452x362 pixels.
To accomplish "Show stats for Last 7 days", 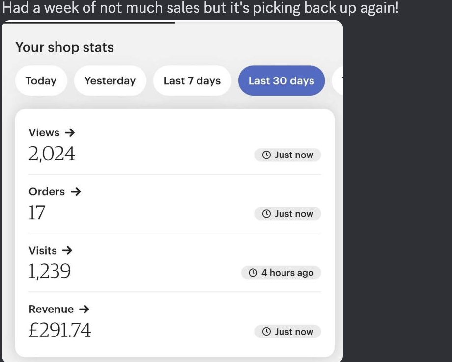I will (x=192, y=80).
